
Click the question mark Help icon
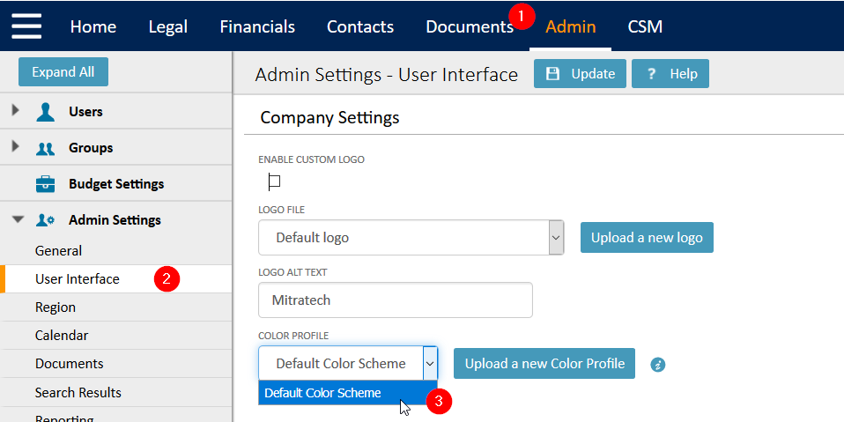point(651,74)
